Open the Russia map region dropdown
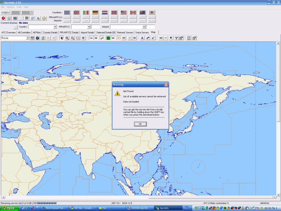Image resolution: width=281 pixels, height=211 pixels. [28, 38]
